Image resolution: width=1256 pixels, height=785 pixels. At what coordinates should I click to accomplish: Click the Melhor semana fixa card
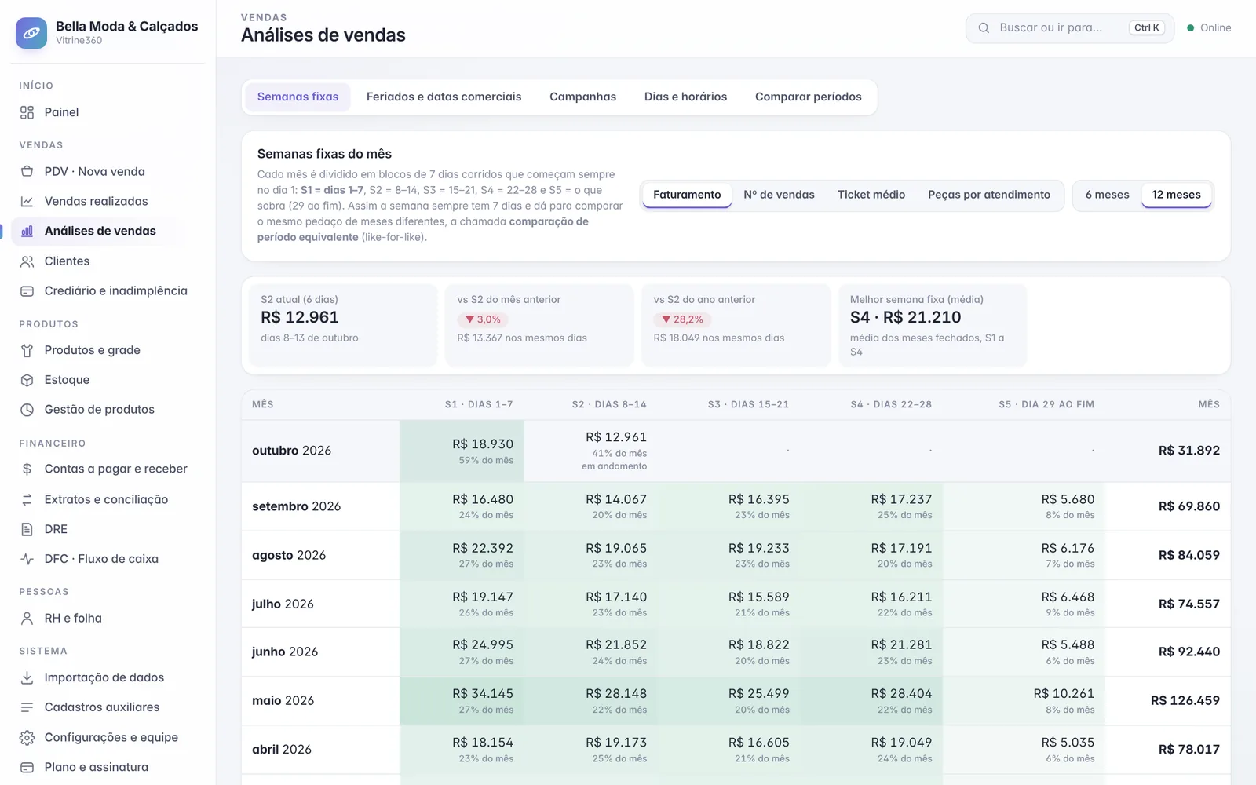932,325
